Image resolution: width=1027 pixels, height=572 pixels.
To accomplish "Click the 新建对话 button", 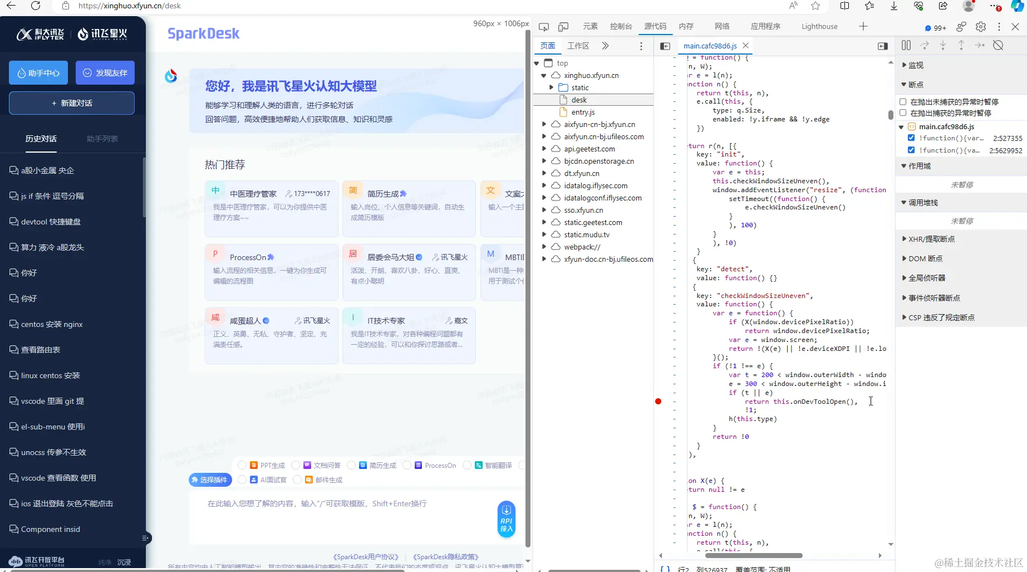I will [x=72, y=103].
